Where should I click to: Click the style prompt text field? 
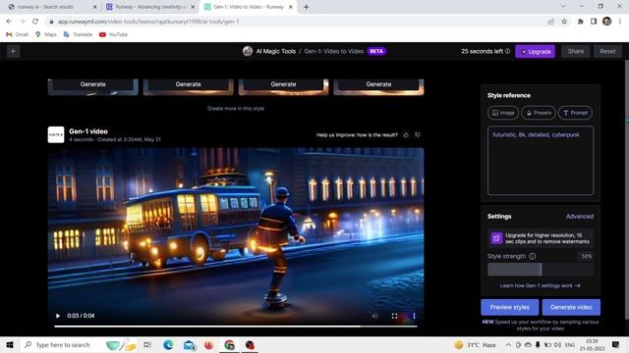(541, 161)
